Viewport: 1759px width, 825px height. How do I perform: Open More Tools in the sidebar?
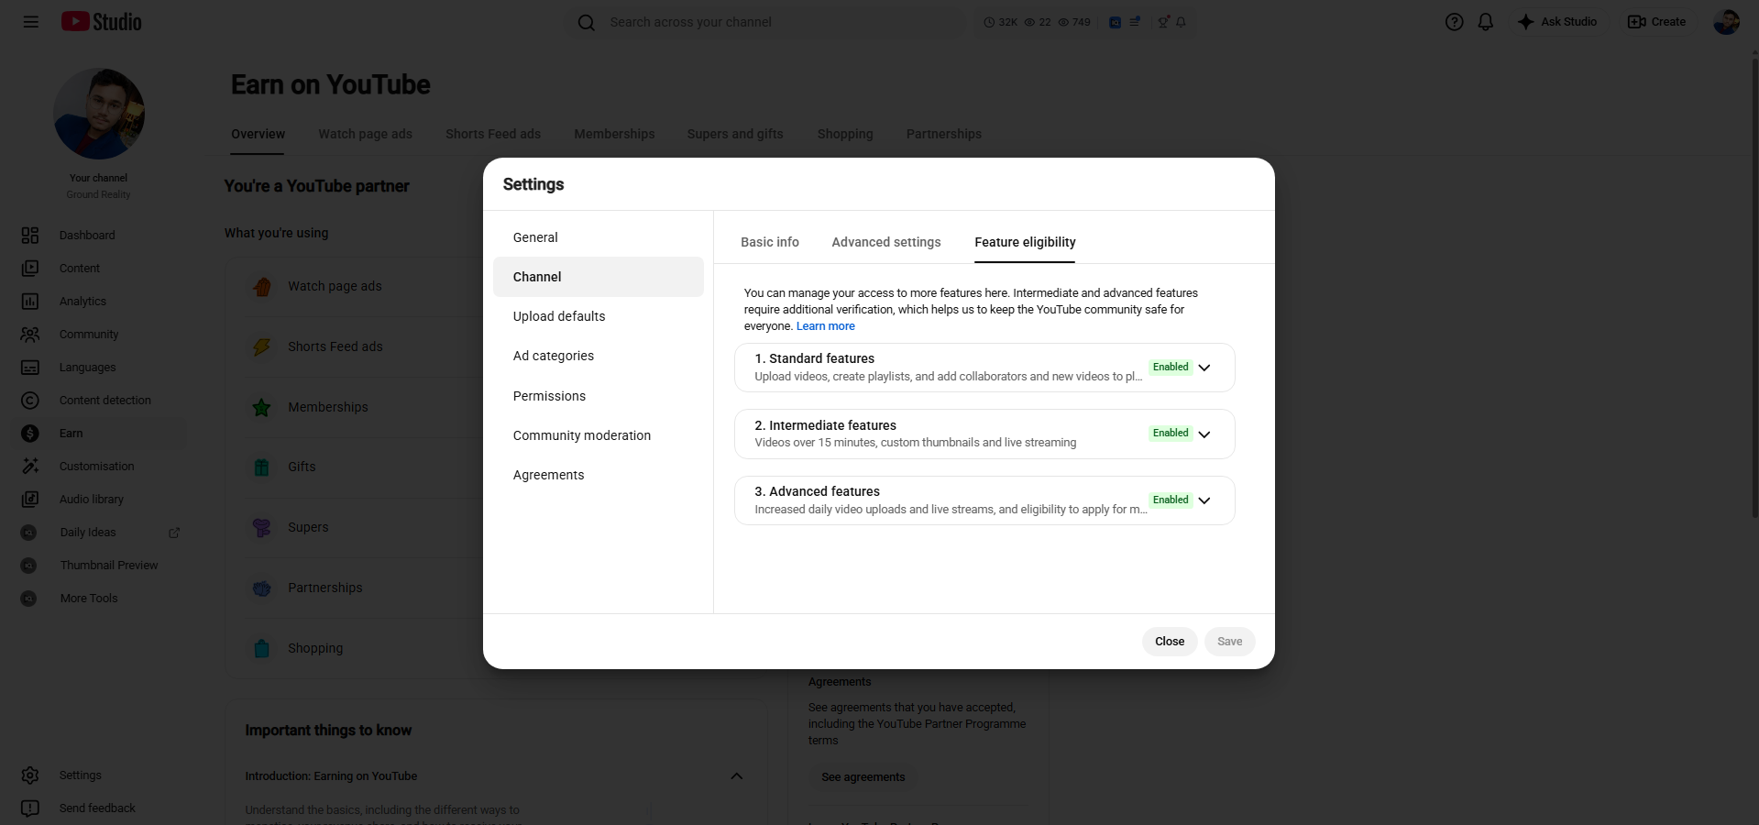click(99, 599)
